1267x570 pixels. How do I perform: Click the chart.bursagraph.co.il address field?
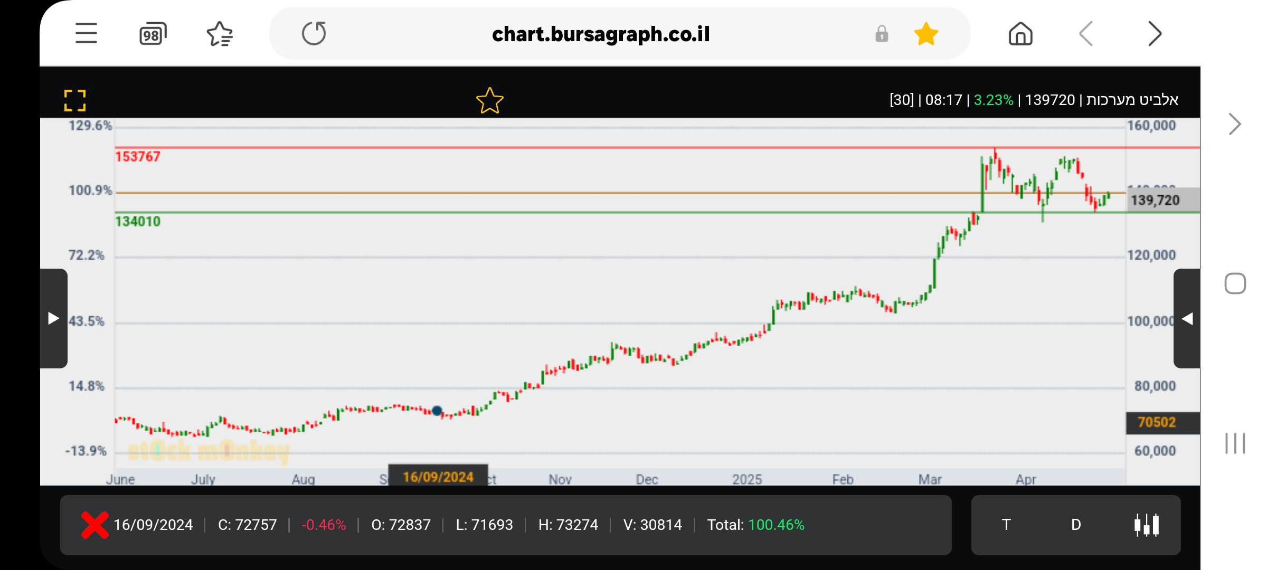[x=600, y=34]
